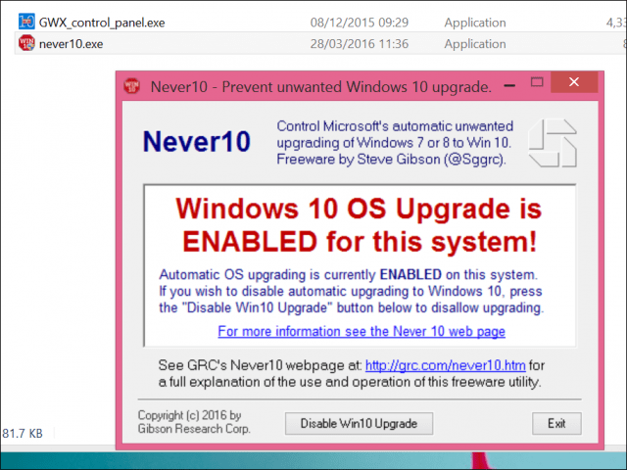
Task: Click Application type of GWX_control_panel.exe row
Action: [475, 23]
